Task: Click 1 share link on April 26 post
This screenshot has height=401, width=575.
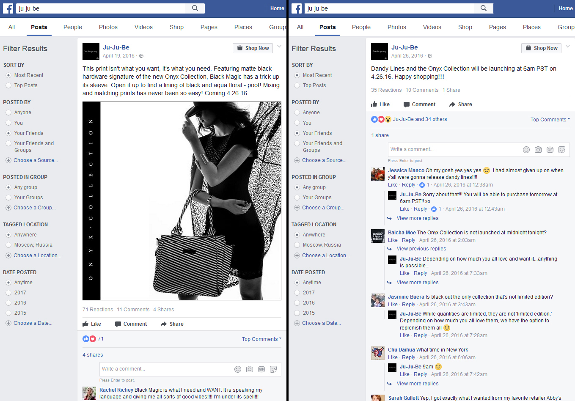Action: 380,135
